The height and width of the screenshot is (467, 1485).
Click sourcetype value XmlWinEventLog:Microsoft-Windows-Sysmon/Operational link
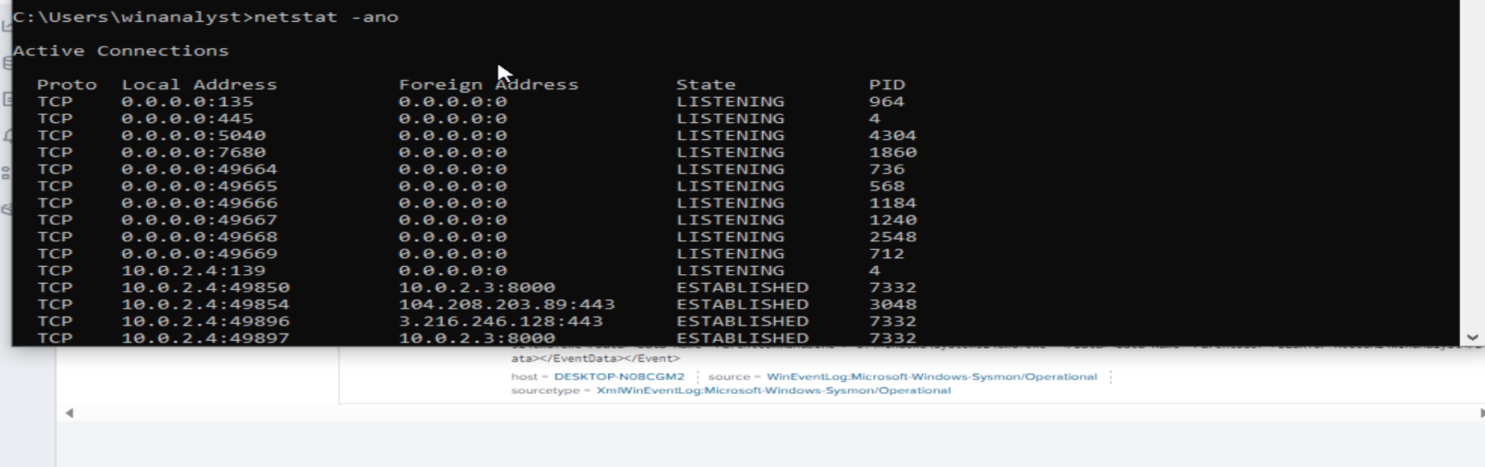tap(773, 390)
